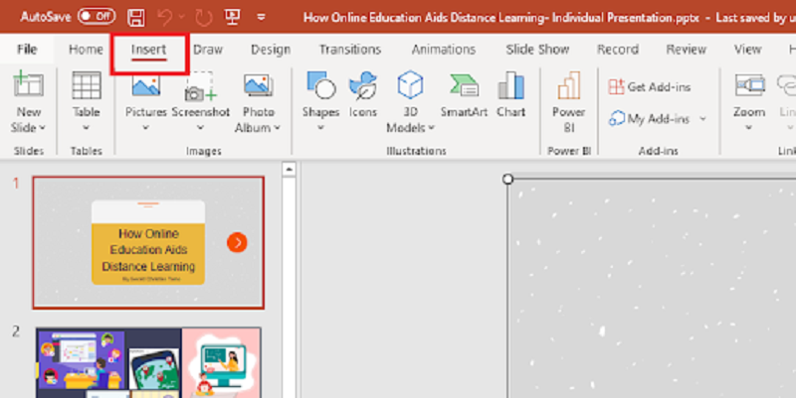Click the Power BI icon
The image size is (796, 398).
click(568, 85)
